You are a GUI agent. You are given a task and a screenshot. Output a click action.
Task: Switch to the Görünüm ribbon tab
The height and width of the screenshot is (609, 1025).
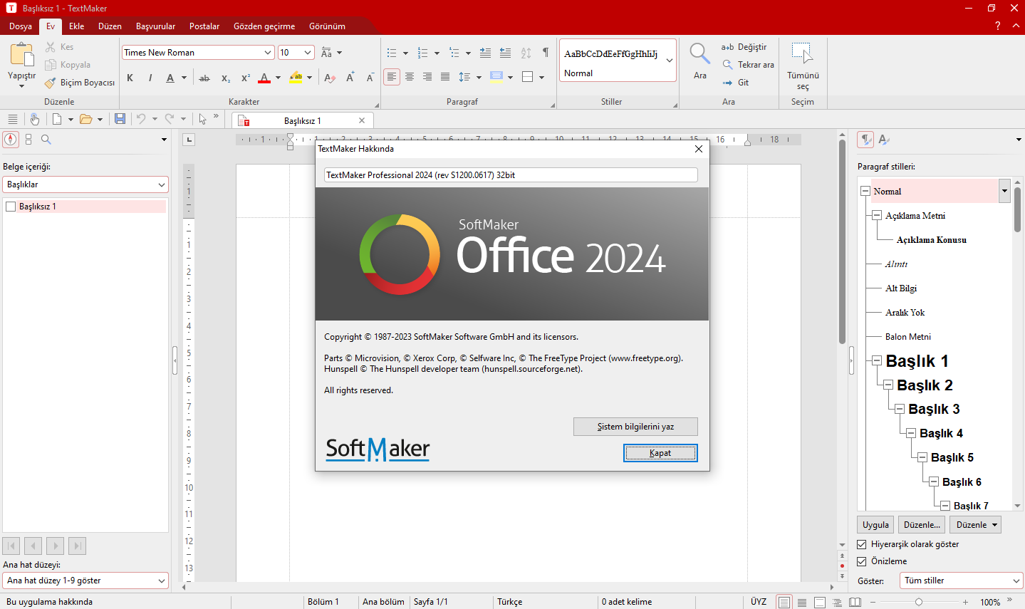327,26
